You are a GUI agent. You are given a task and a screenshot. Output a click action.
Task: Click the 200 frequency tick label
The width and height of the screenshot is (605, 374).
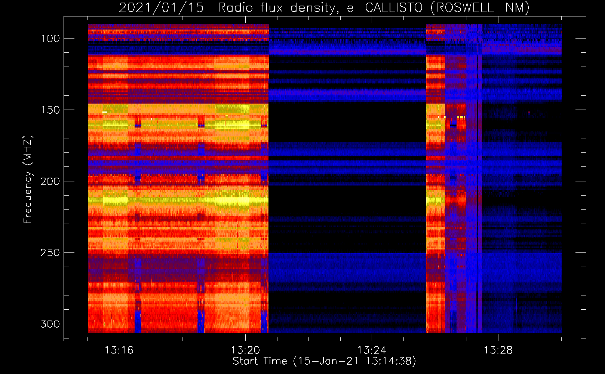50,181
